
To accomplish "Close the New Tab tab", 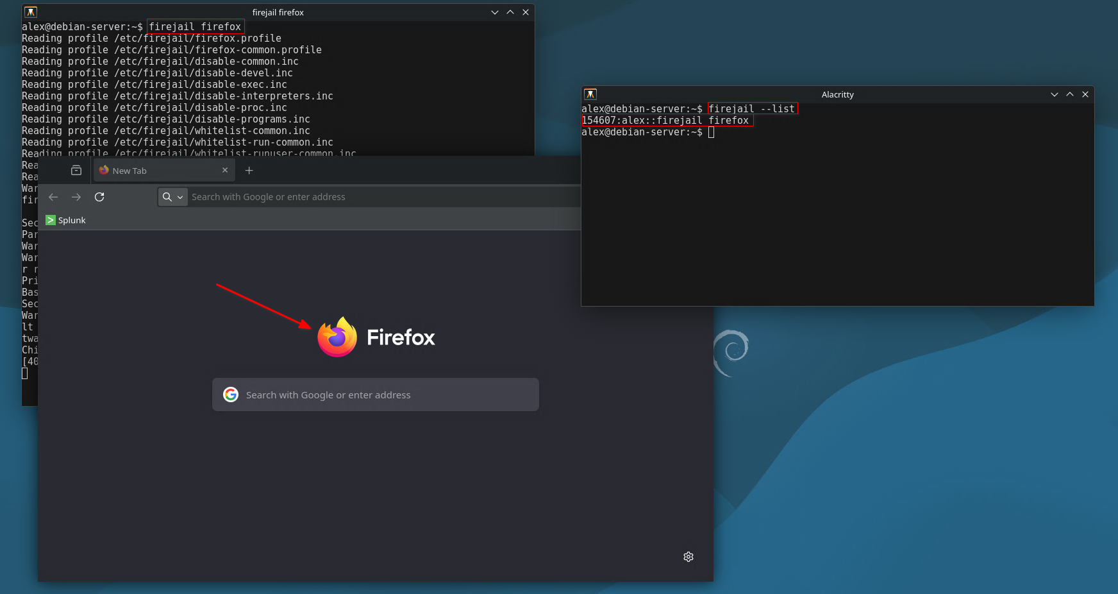I will coord(225,170).
